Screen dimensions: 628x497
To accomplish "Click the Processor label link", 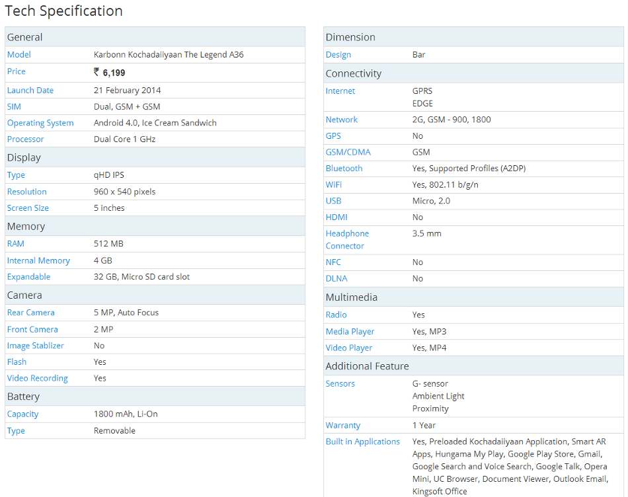I will click(x=26, y=139).
